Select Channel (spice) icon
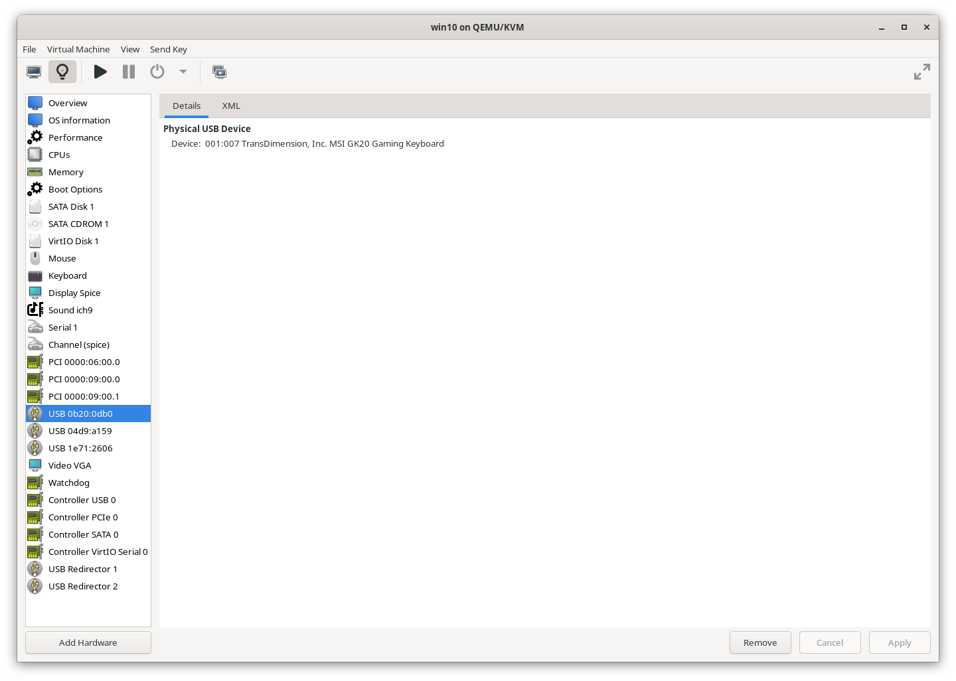The width and height of the screenshot is (956, 681). [35, 344]
